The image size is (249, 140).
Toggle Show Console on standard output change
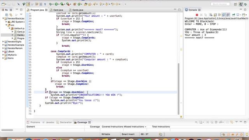point(224,15)
